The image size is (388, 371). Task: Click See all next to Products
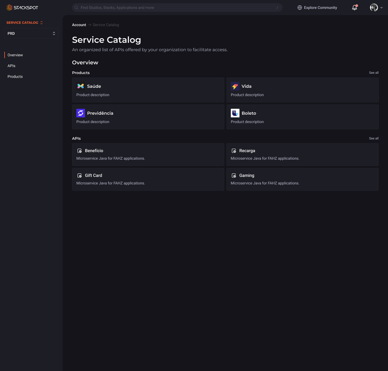tap(373, 73)
